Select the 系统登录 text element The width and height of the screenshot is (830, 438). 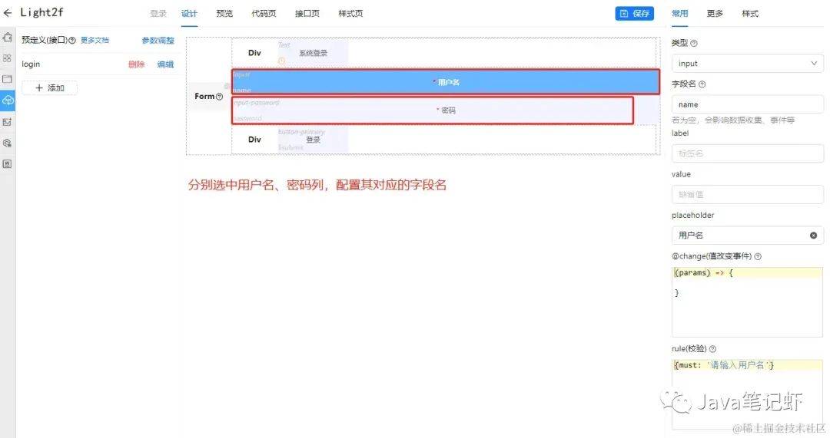(313, 53)
